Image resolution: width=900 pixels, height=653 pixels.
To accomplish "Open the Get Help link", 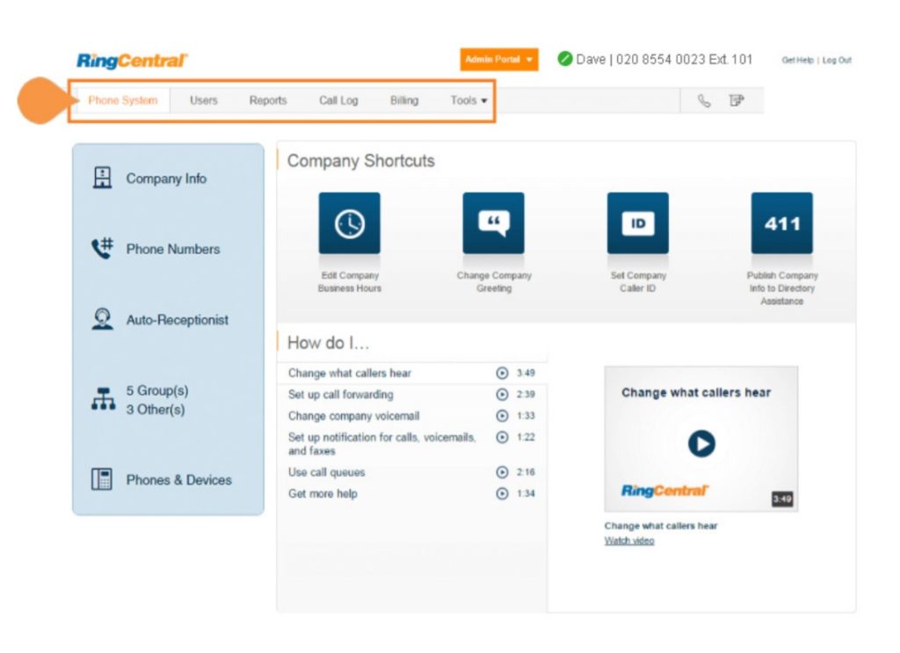I will (797, 61).
